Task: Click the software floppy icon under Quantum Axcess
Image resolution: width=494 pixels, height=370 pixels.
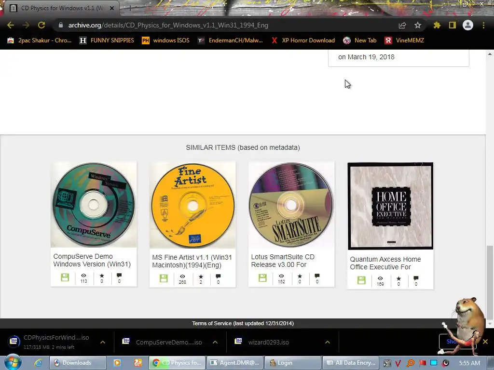Action: 361,280
